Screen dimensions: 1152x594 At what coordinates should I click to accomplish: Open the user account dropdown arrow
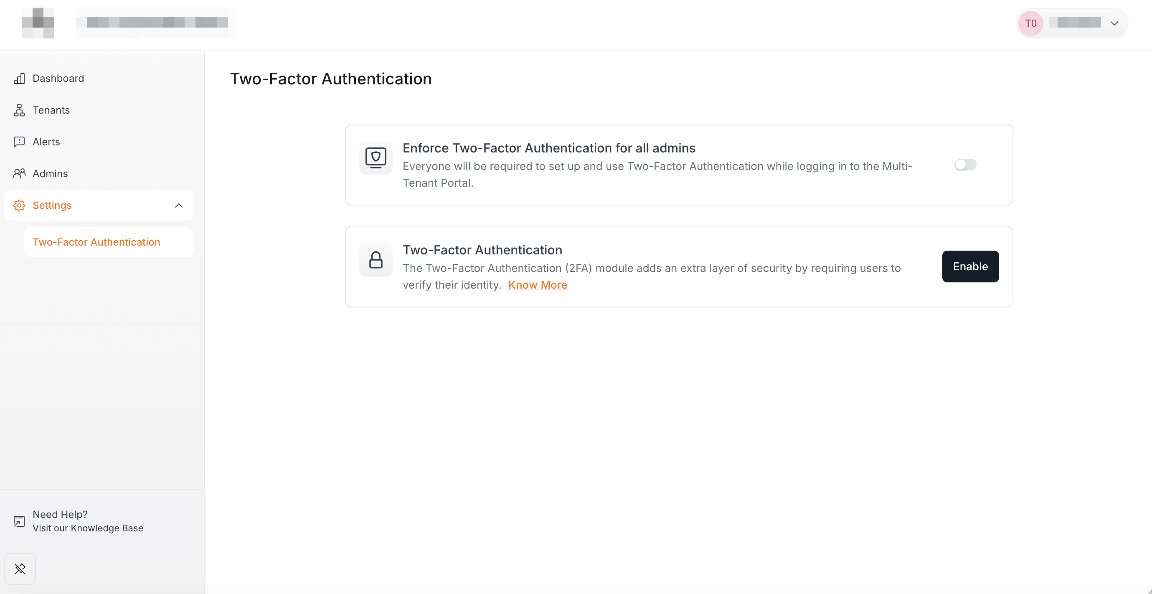(x=1114, y=23)
